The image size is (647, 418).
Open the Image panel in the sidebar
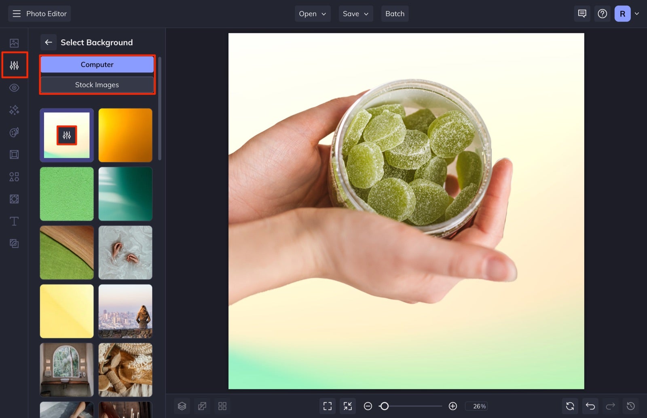14,42
